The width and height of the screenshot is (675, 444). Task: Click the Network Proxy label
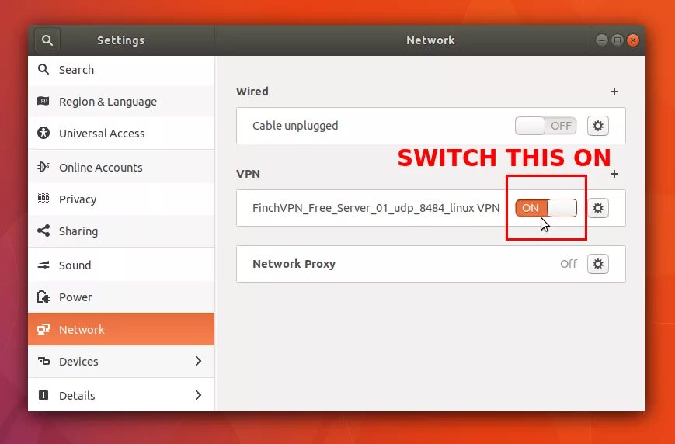click(294, 264)
